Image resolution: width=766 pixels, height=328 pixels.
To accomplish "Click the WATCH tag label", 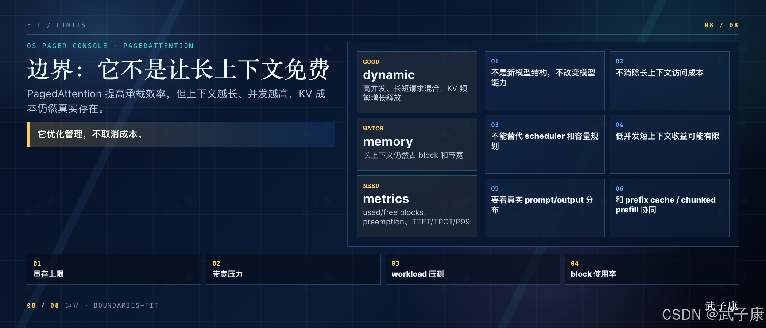I will [373, 129].
